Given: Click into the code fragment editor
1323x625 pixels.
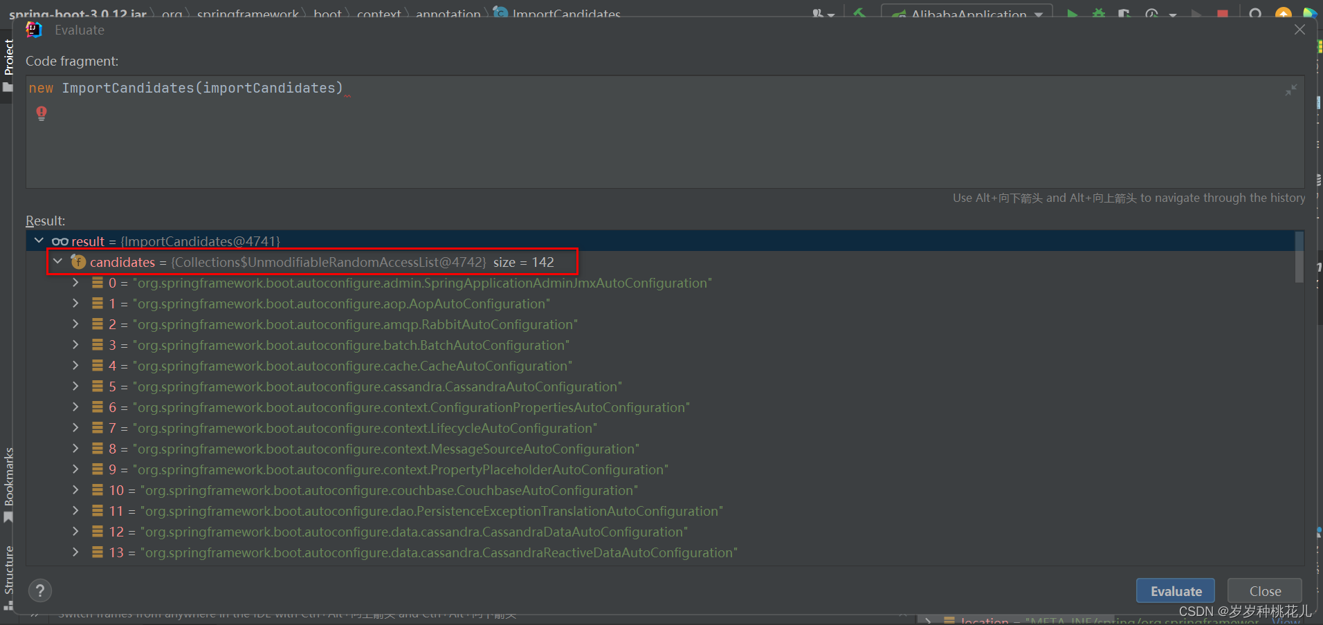Looking at the screenshot, I should point(665,132).
